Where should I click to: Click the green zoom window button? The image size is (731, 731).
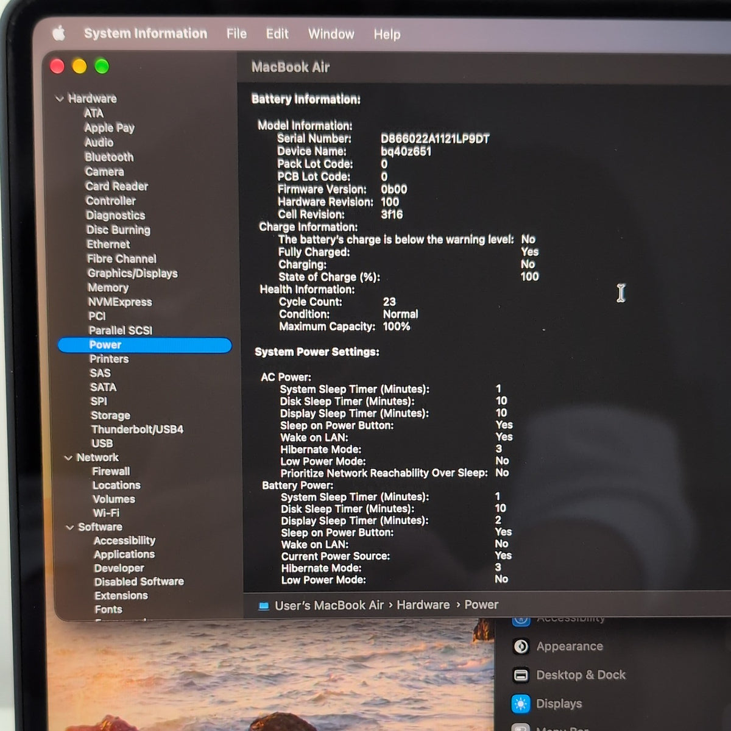tap(102, 66)
